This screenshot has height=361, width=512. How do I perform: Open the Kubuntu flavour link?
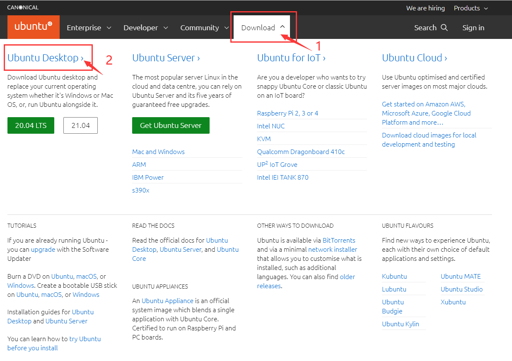point(394,277)
